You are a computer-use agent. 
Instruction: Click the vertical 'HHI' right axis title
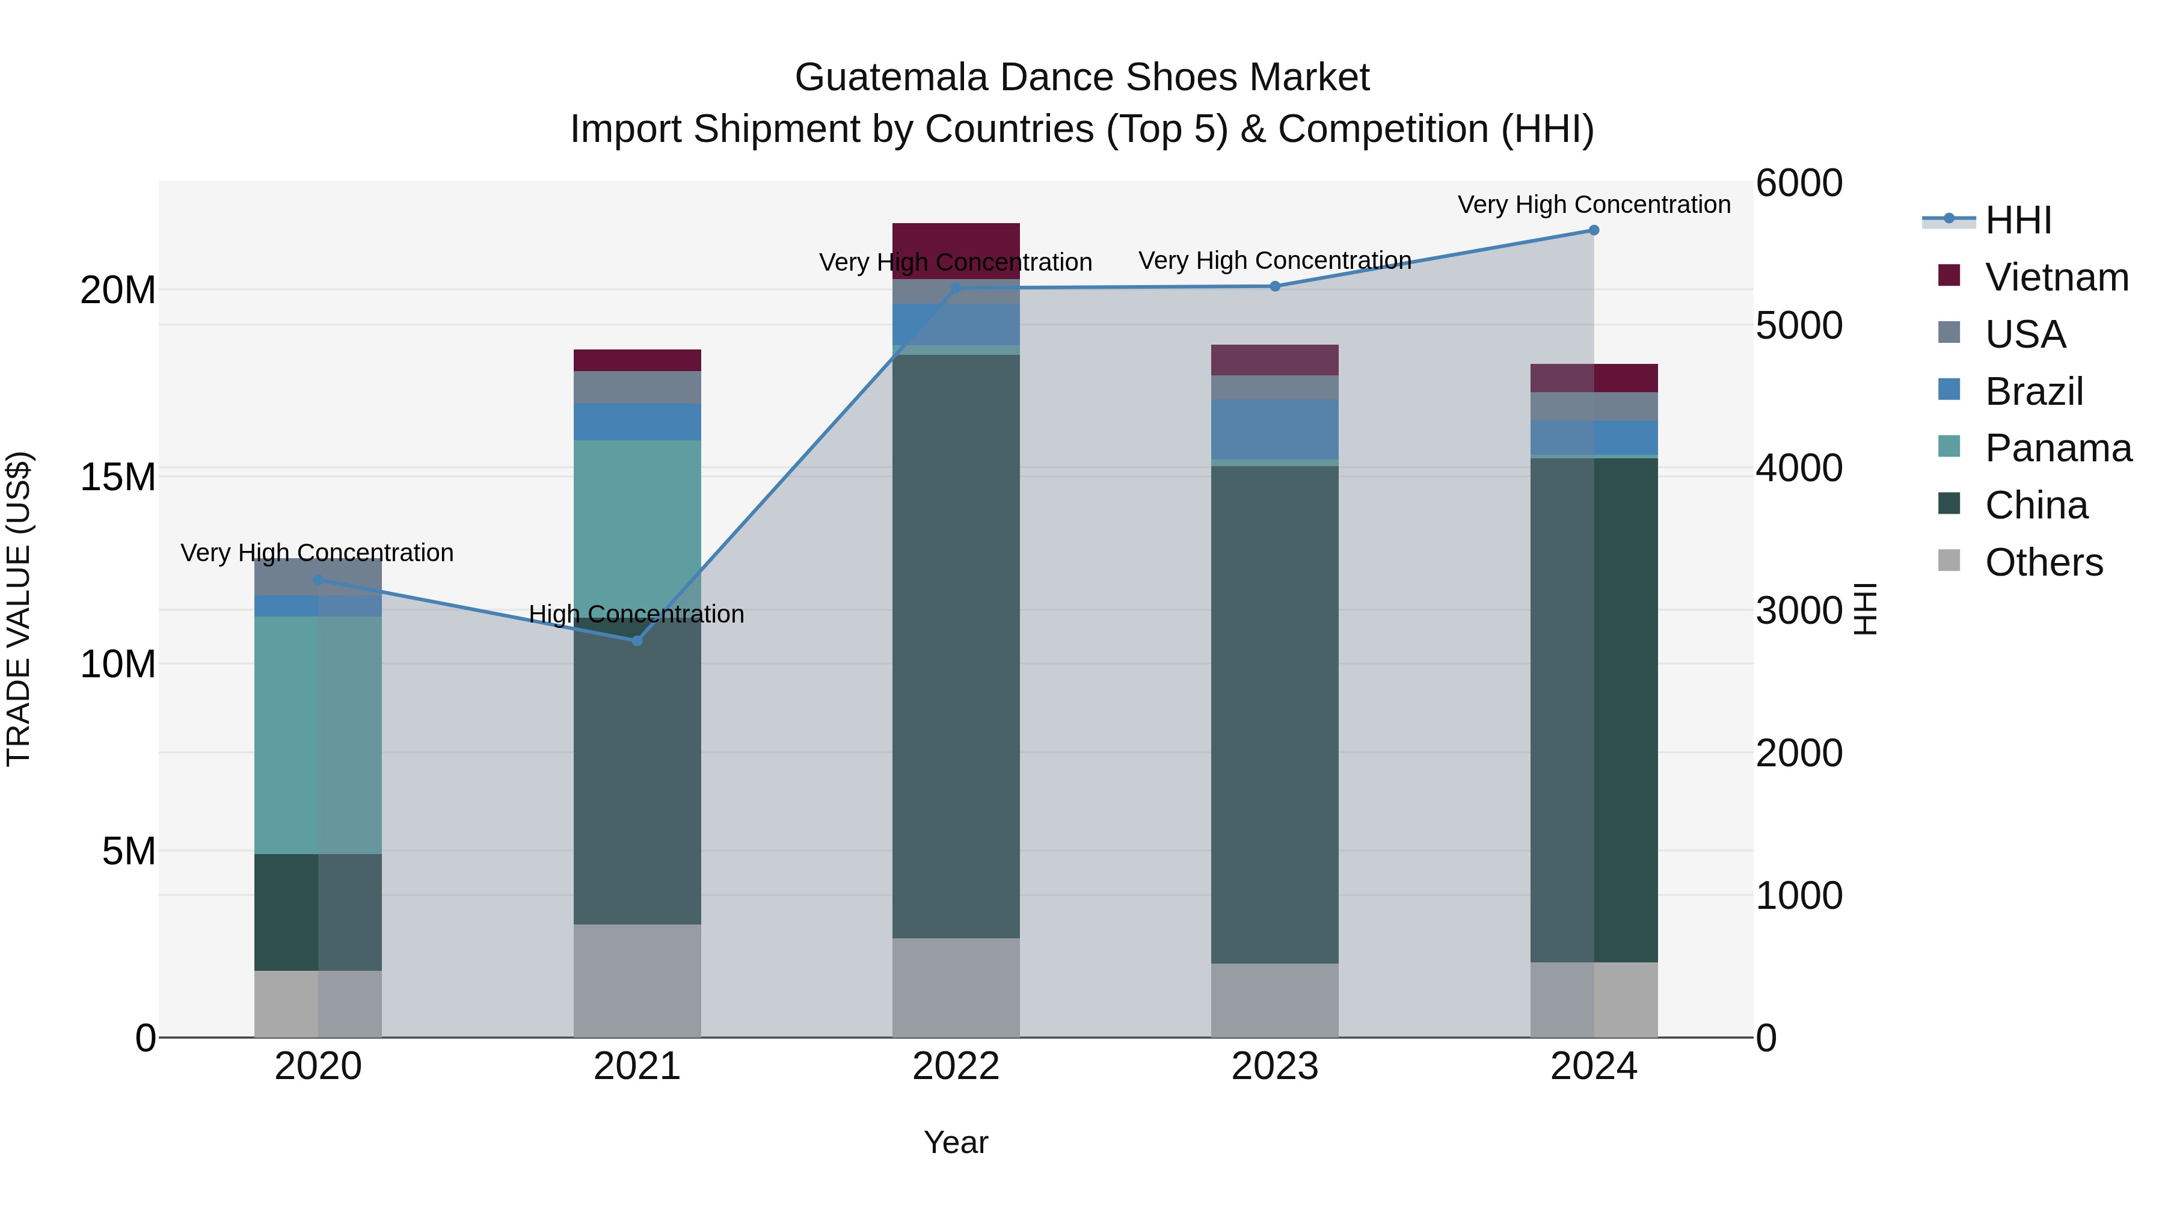[1866, 609]
